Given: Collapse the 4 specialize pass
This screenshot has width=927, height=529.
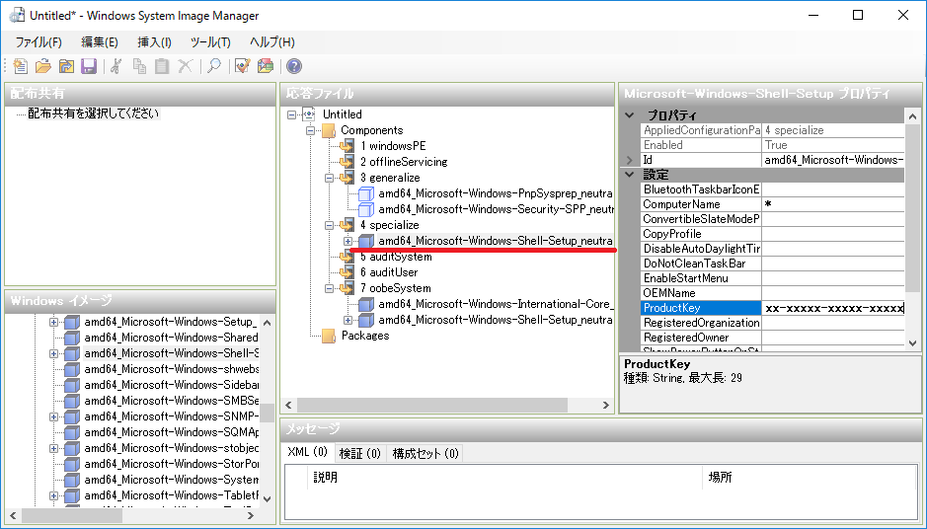Looking at the screenshot, I should tap(330, 225).
